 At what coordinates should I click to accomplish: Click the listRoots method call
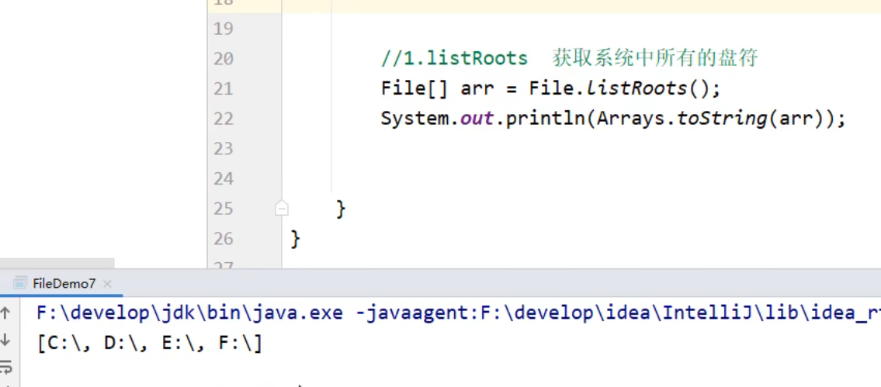click(636, 88)
